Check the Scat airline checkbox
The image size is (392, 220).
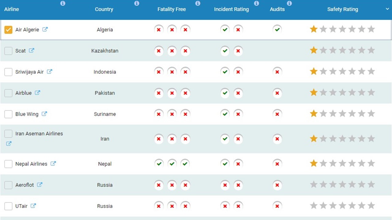pos(8,51)
